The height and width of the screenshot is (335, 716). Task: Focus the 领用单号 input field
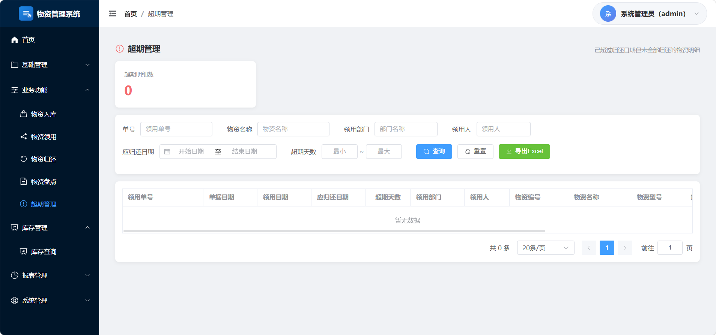point(176,129)
